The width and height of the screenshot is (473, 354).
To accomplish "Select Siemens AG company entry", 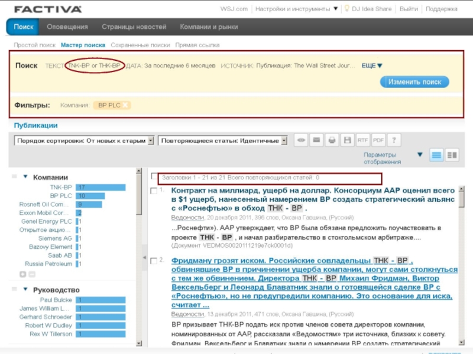I will pos(55,238).
